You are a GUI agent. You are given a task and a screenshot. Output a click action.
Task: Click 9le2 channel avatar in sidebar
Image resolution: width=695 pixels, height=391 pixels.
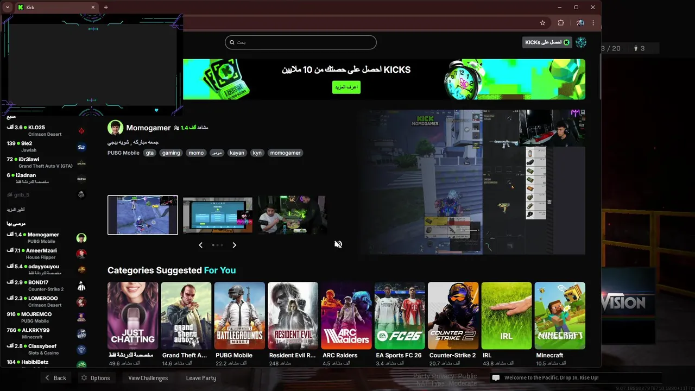[81, 147]
